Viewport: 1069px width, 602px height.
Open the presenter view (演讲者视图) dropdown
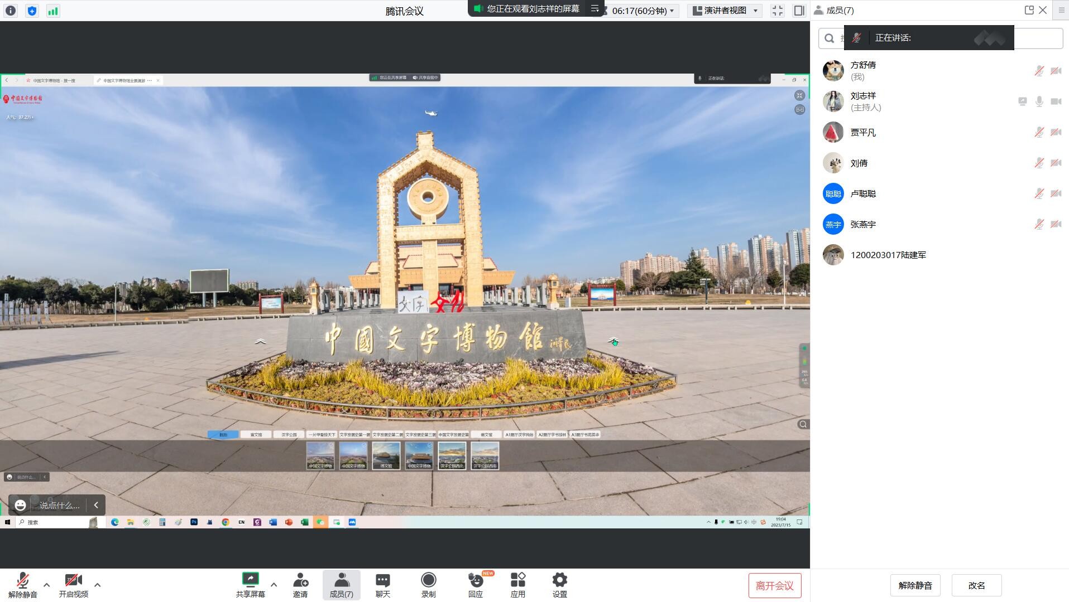pos(725,11)
